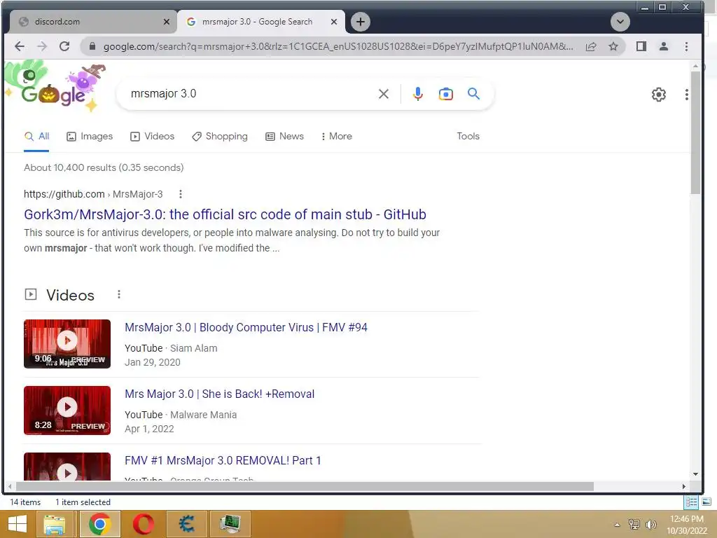The height and width of the screenshot is (538, 717).
Task: Click the vertical scrollbar thumb
Action: pyautogui.click(x=695, y=132)
